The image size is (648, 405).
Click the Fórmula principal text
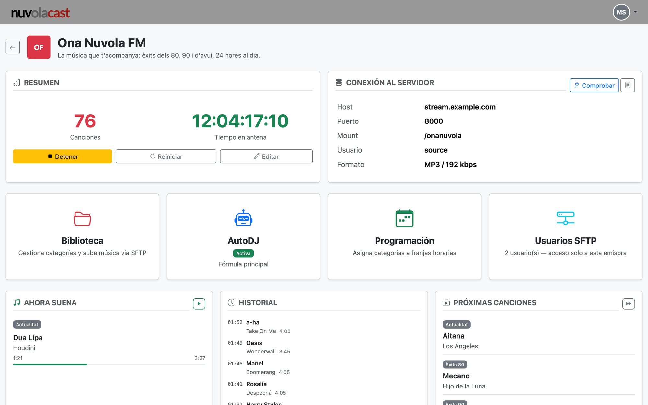pos(243,264)
